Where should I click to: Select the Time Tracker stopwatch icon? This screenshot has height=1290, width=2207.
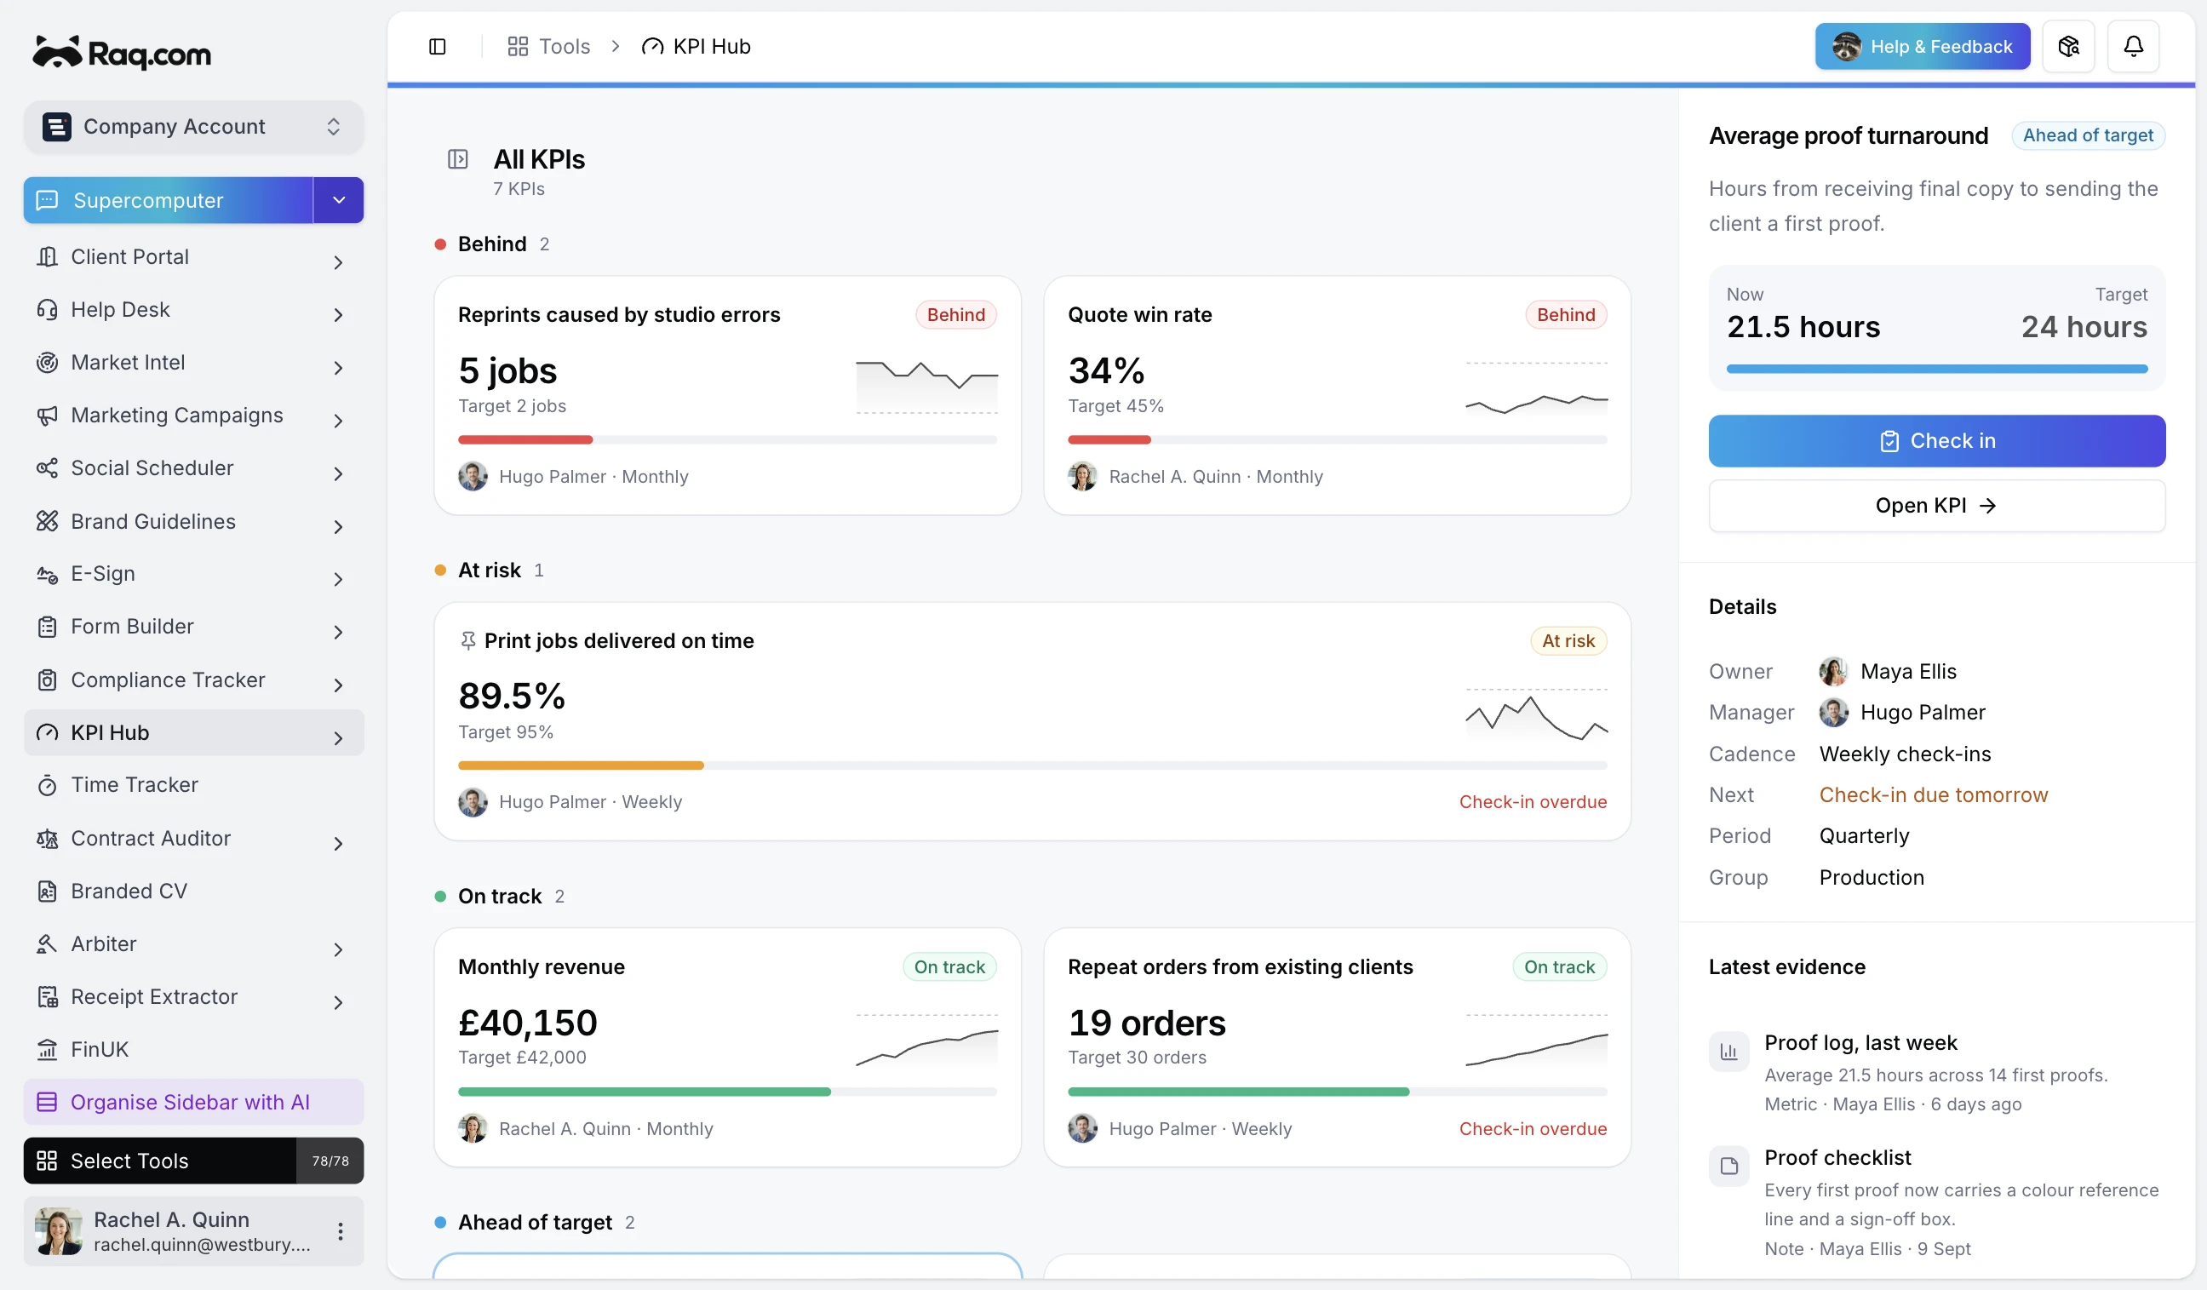[48, 785]
